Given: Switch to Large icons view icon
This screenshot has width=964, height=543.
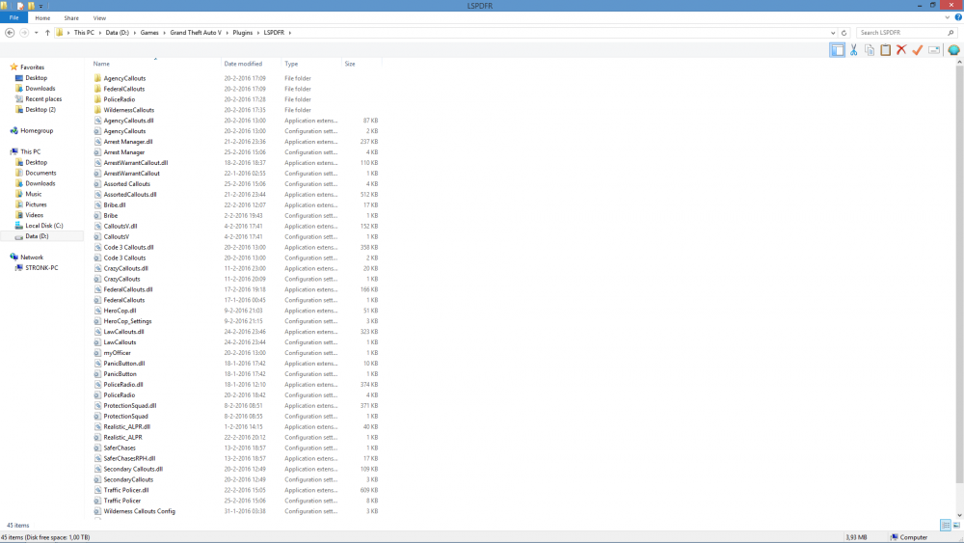Looking at the screenshot, I should (x=956, y=526).
